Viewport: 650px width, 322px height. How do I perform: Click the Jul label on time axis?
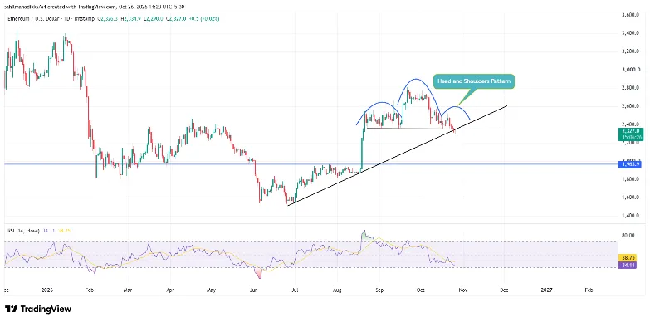(x=295, y=290)
